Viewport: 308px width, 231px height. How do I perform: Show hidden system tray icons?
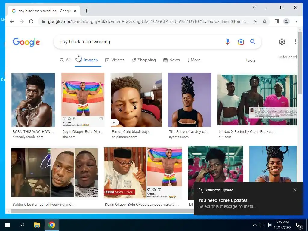(254, 225)
